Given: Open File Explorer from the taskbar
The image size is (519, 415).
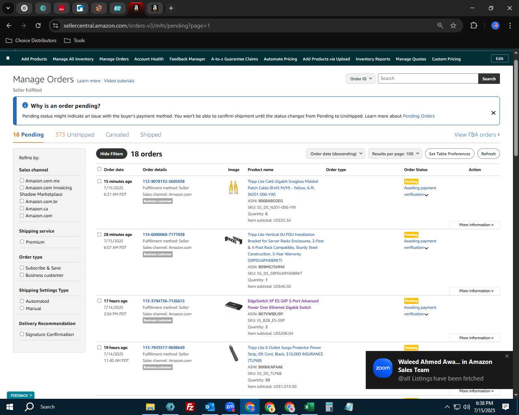Looking at the screenshot, I should tap(150, 407).
